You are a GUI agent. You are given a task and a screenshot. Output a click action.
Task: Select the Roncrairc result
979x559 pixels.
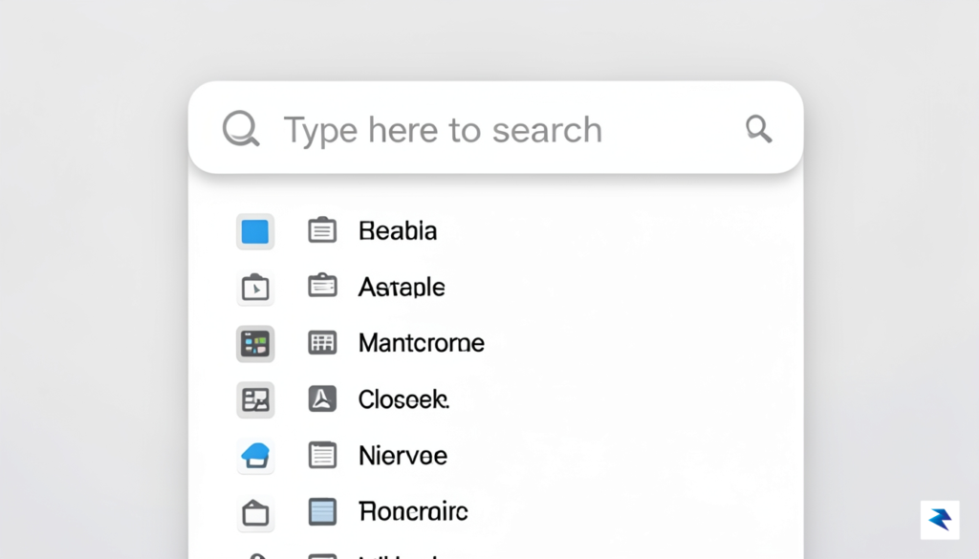pos(413,511)
